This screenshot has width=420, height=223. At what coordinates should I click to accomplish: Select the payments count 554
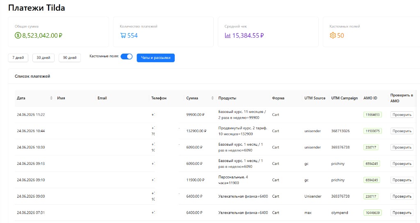132,36
